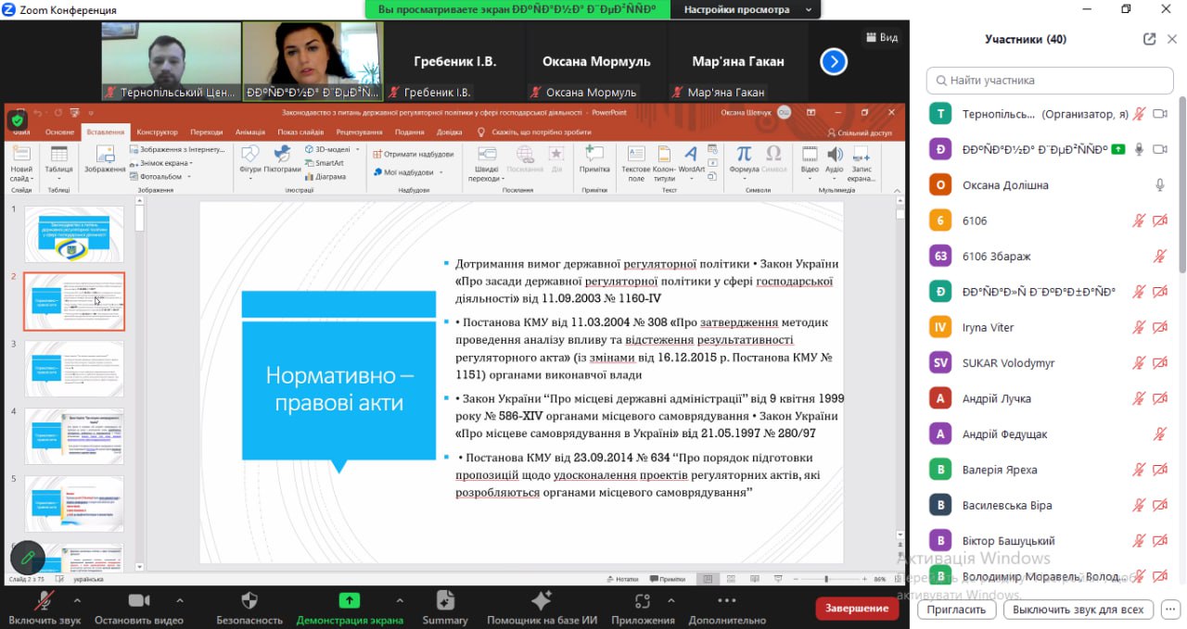Toggle video-off icon for Валерія Яреха
Viewport: 1187px width, 629px height.
(1159, 470)
